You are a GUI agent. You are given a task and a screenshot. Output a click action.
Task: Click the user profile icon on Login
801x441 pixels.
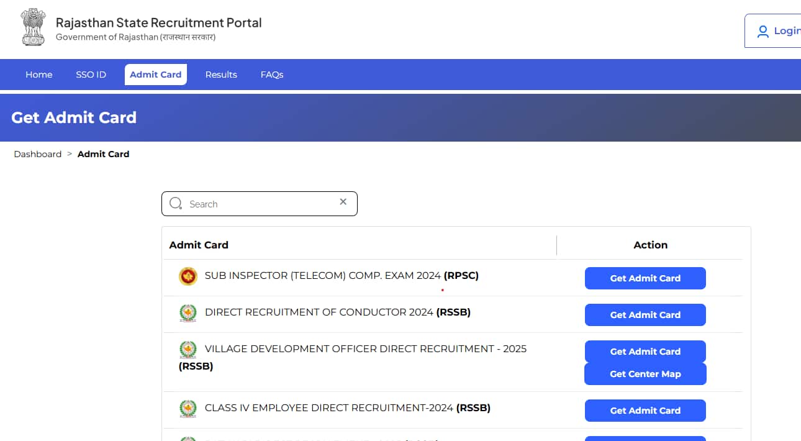[x=763, y=31]
